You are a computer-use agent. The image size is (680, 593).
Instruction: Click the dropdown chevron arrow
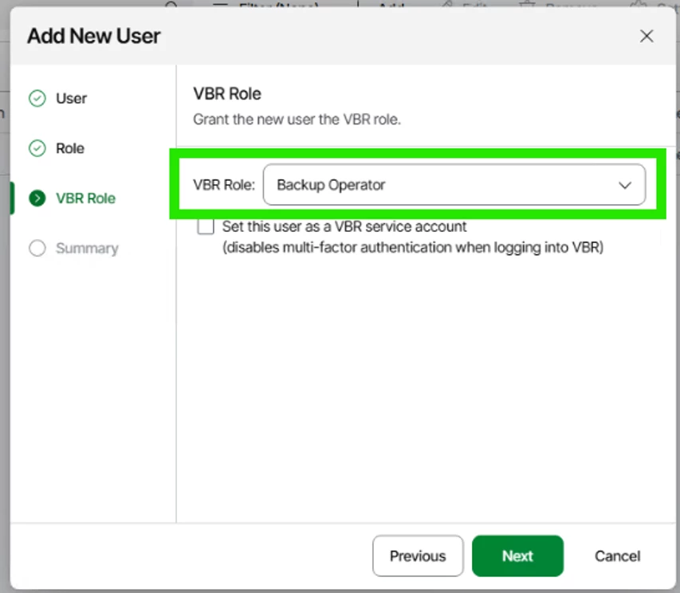tap(624, 186)
